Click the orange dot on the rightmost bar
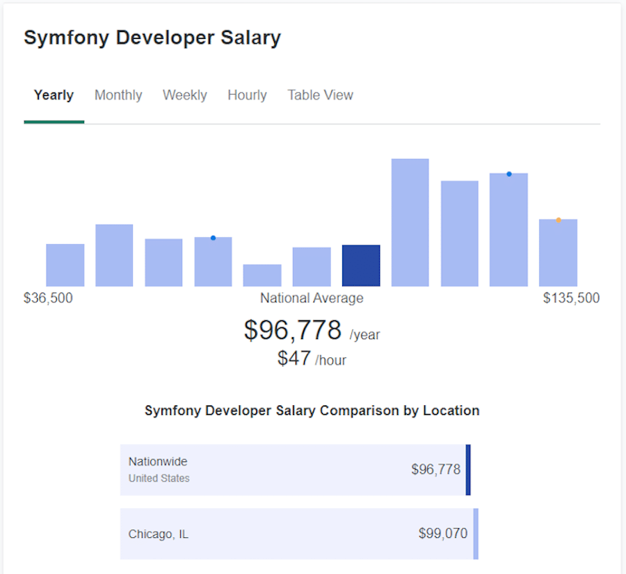 559,219
